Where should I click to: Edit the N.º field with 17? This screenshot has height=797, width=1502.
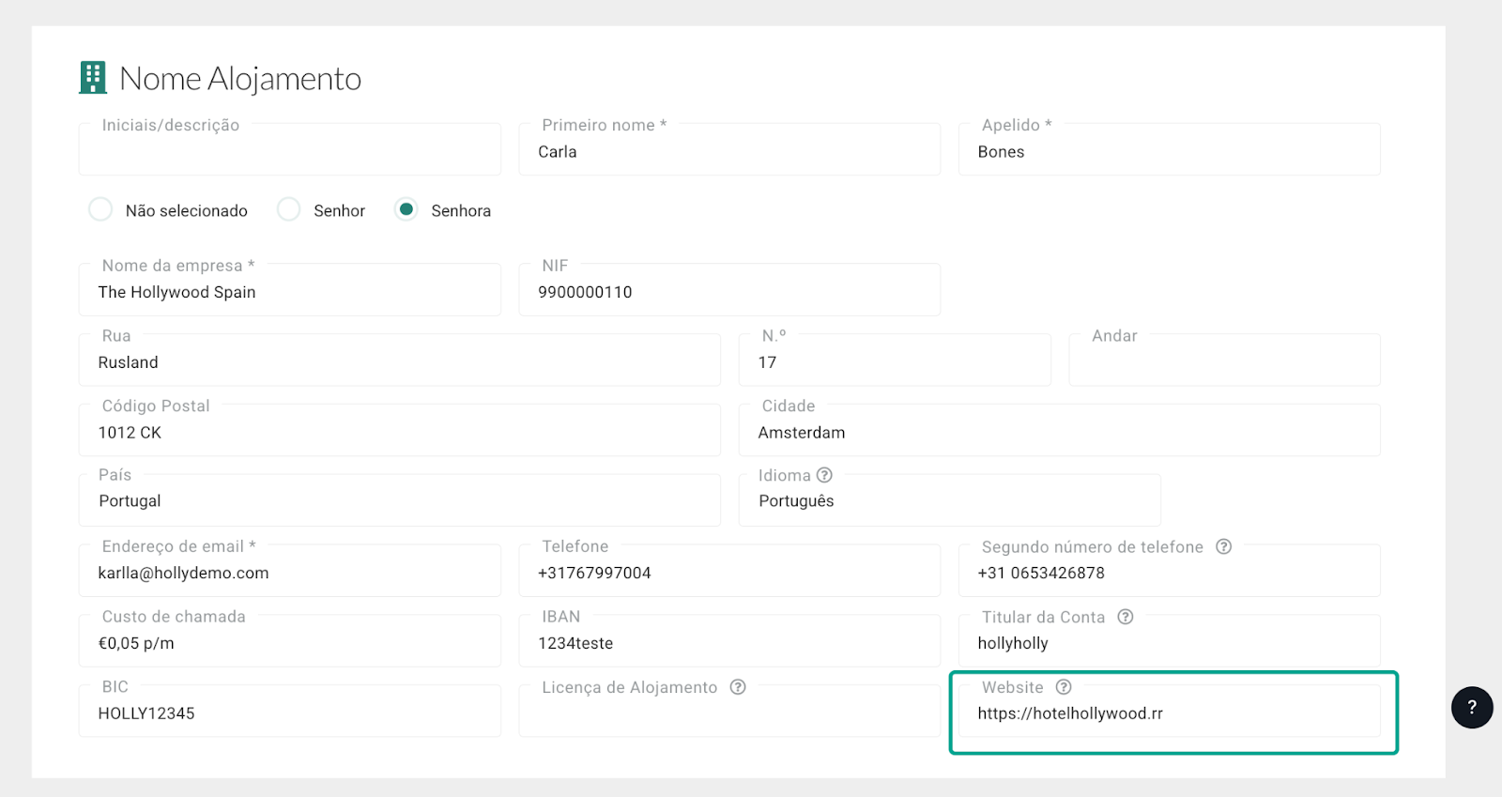tap(895, 360)
